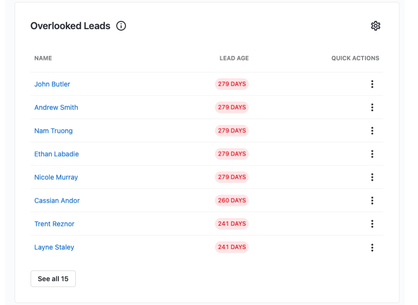Open quick actions menu for Layne Staley

(x=372, y=248)
